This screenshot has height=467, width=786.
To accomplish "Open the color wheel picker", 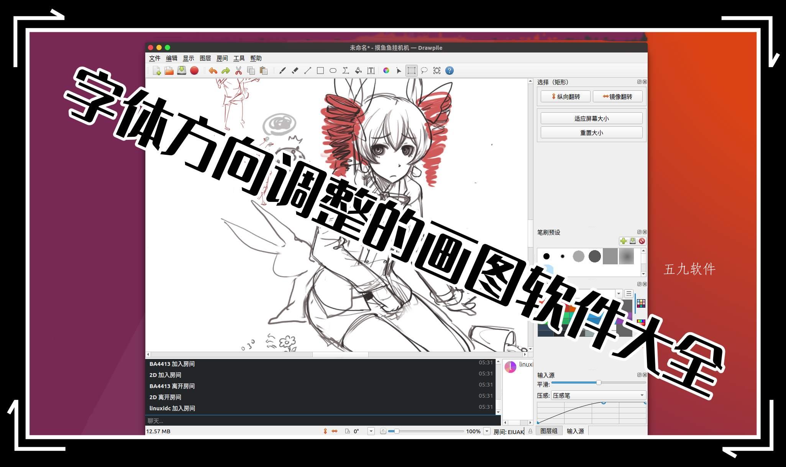I will (386, 71).
